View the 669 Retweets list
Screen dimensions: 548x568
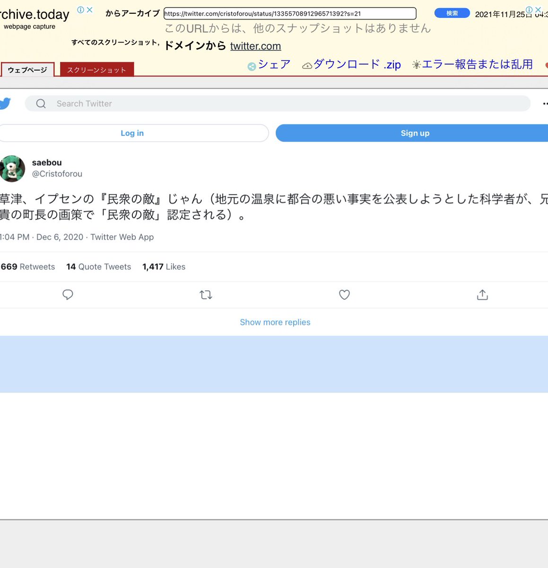click(x=27, y=267)
